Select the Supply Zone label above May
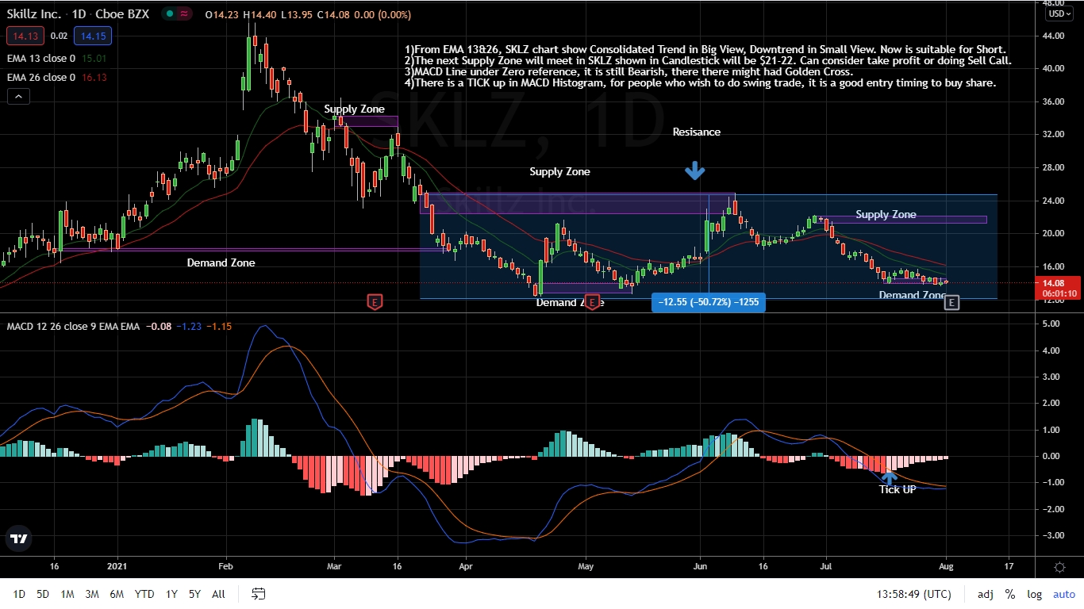This screenshot has height=609, width=1084. click(x=559, y=172)
